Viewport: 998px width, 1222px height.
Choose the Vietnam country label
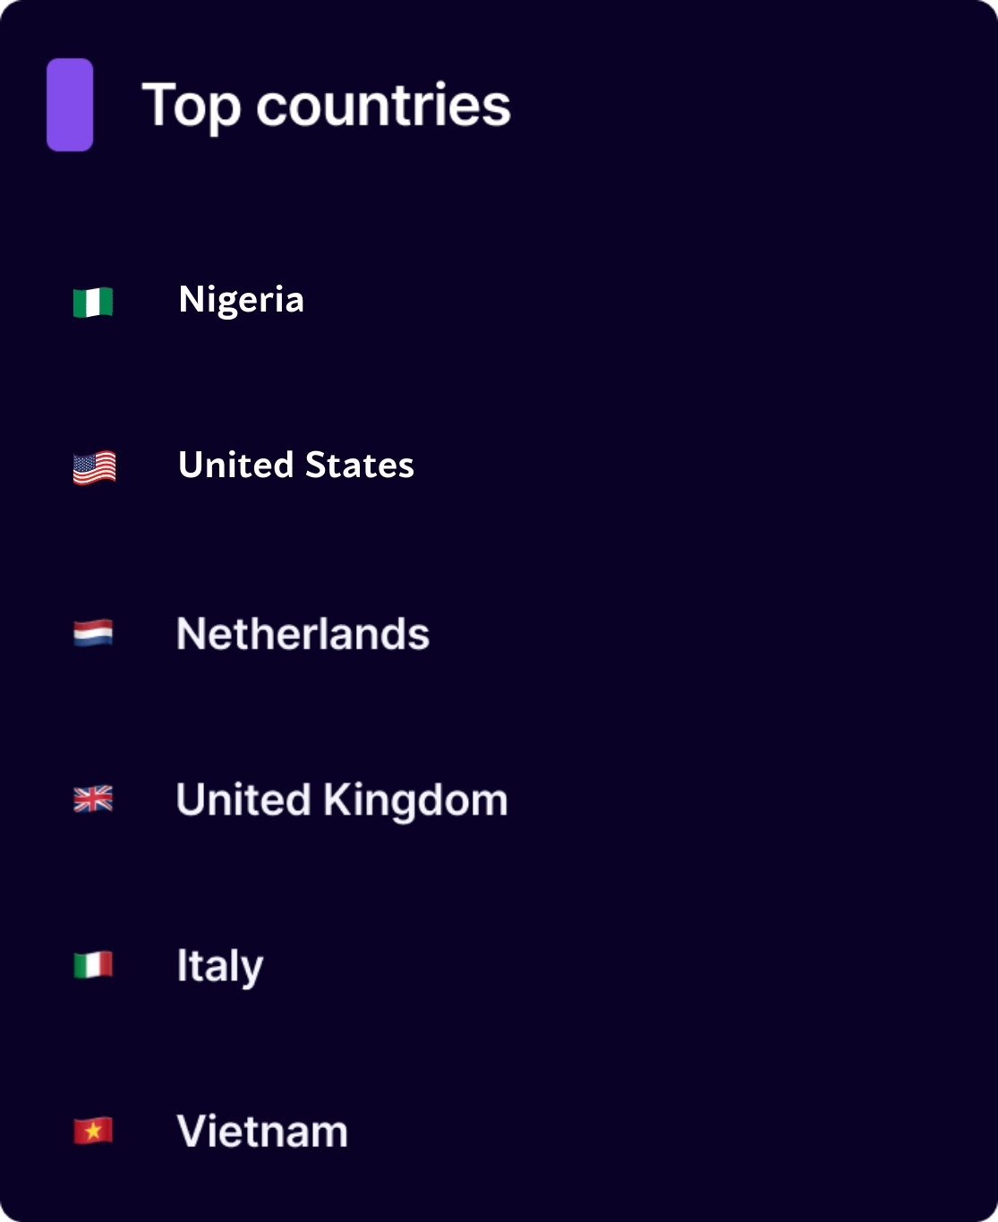coord(262,1132)
